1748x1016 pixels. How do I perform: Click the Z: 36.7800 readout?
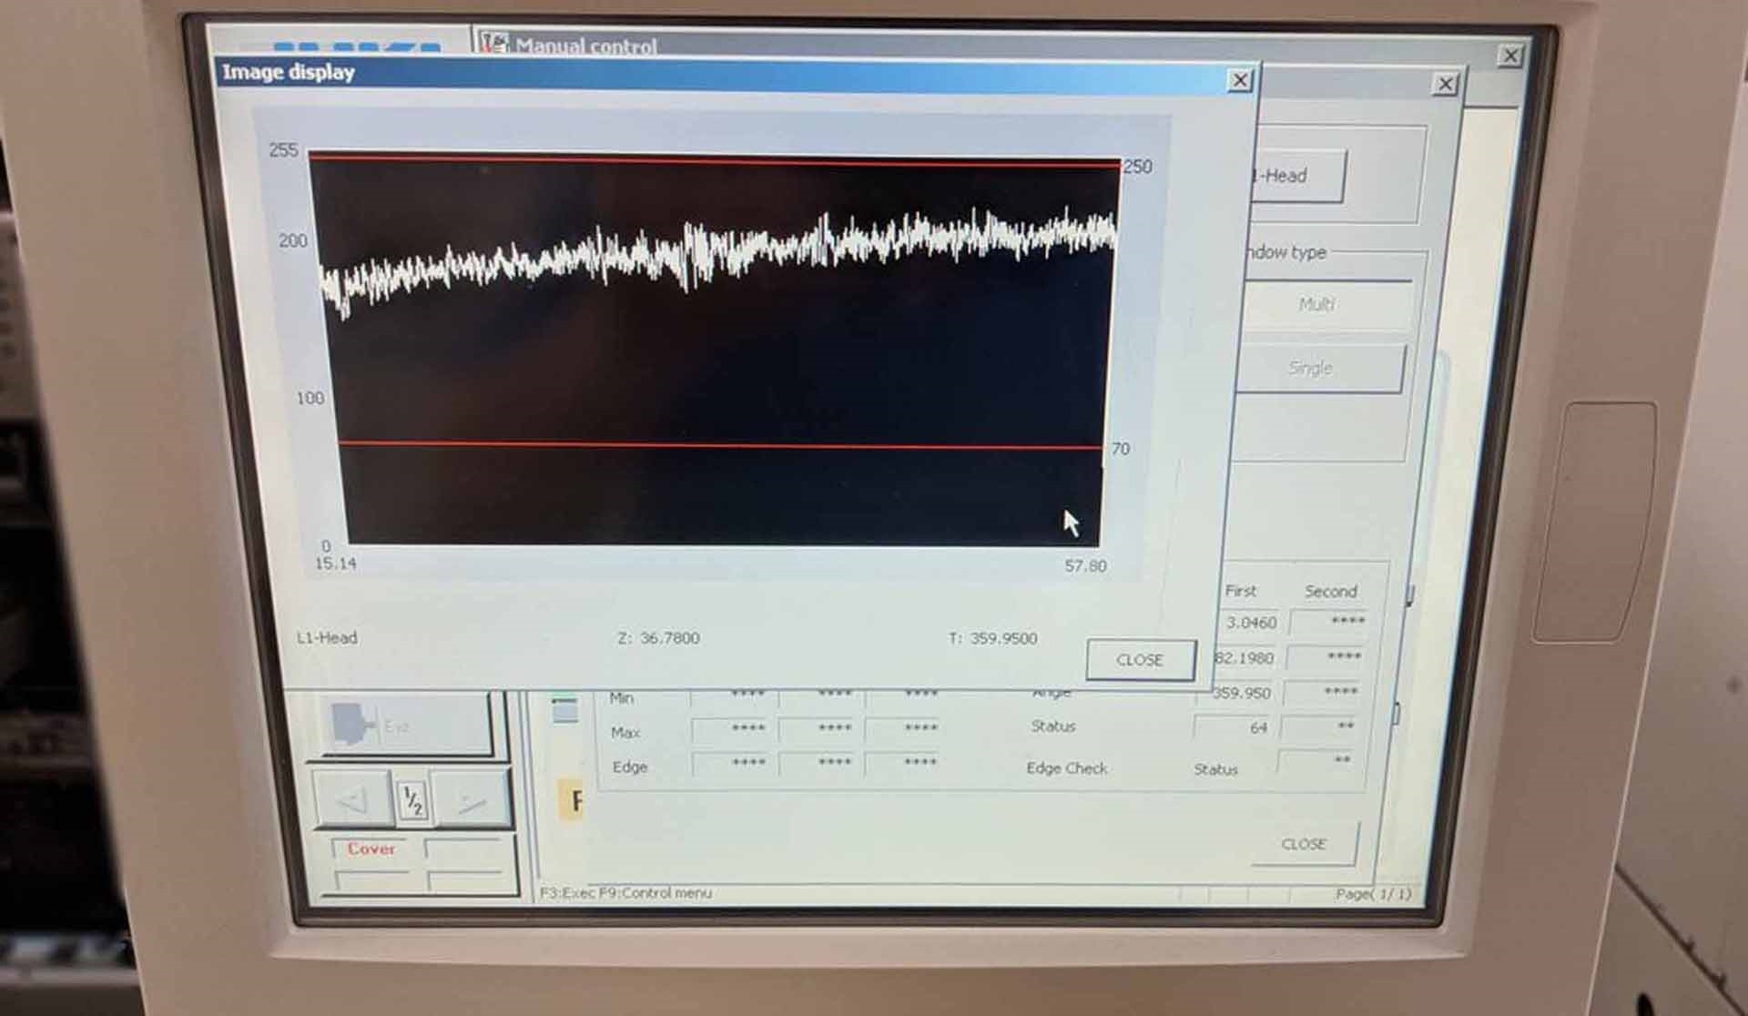(x=658, y=638)
